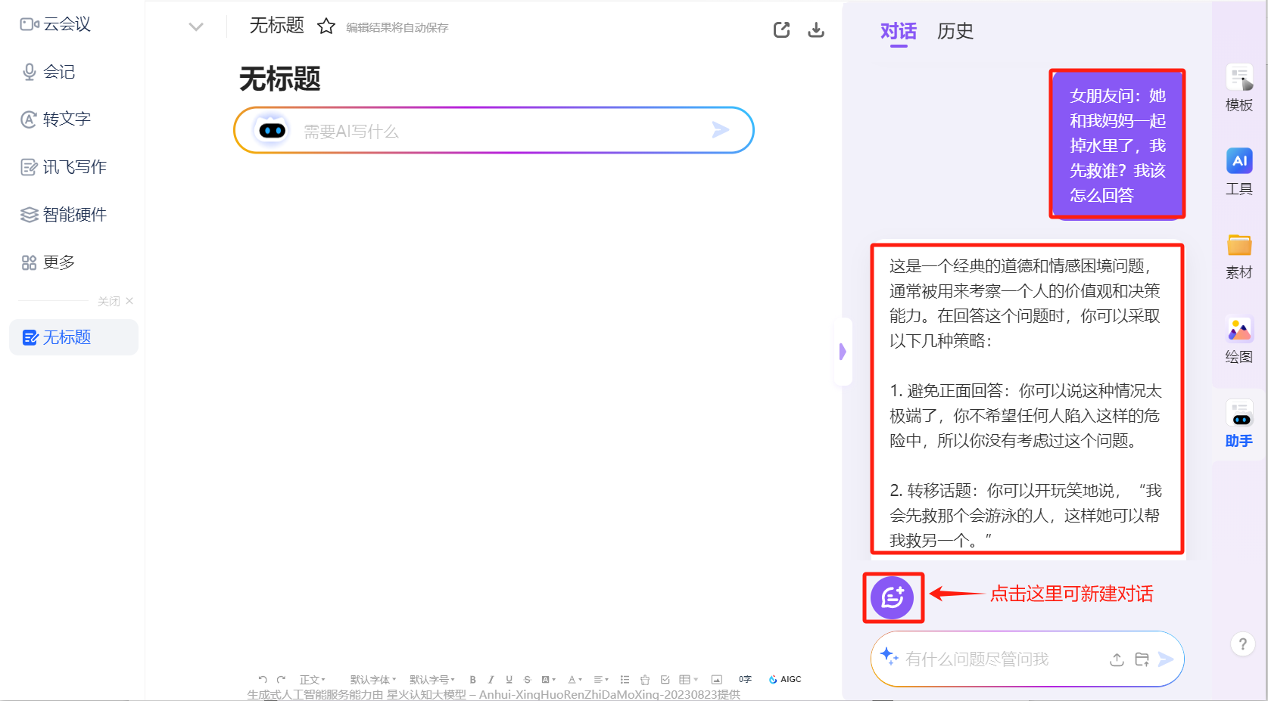Toggle the bullet list
This screenshot has width=1268, height=701.
(x=625, y=679)
